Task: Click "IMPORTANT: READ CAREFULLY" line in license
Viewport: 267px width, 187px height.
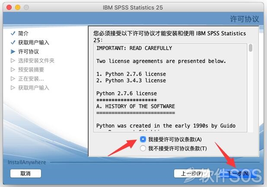Action: pyautogui.click(x=134, y=48)
